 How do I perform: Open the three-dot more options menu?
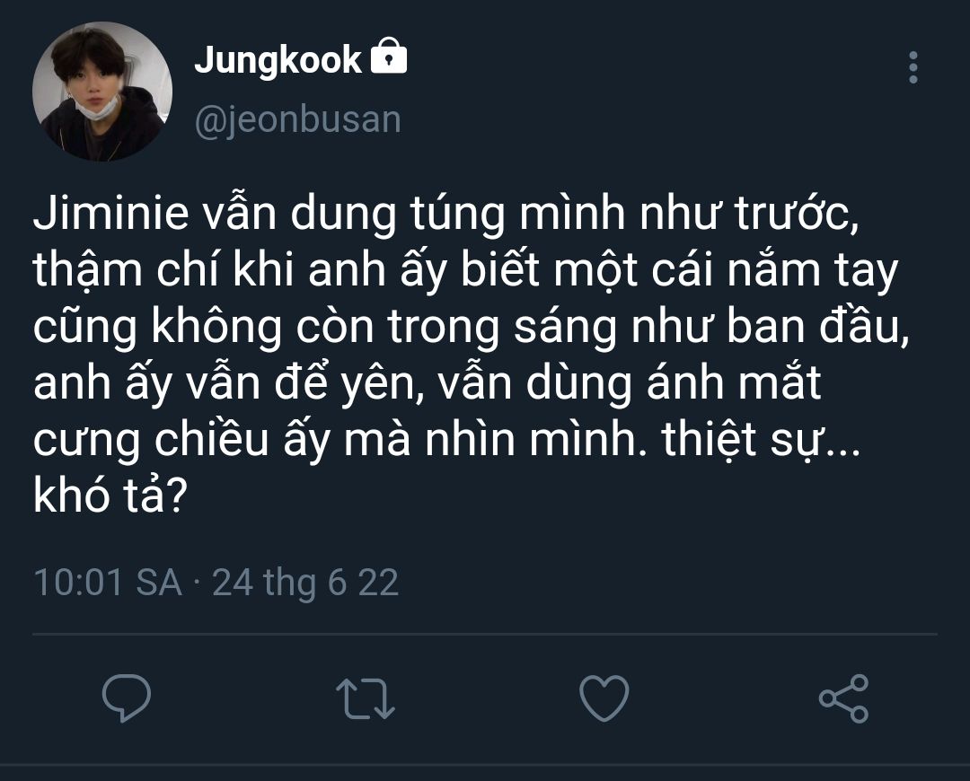pos(913,68)
